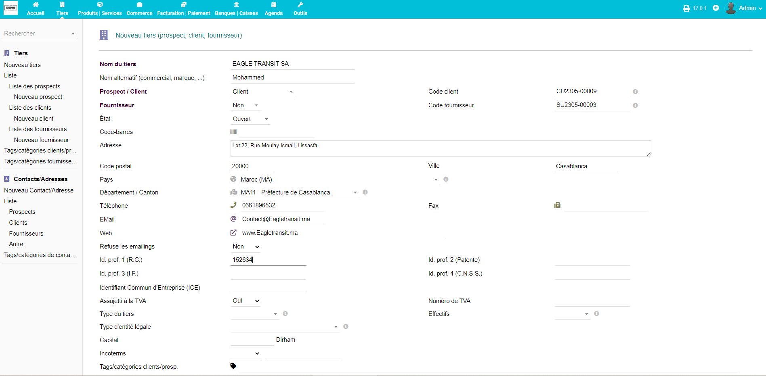The width and height of the screenshot is (766, 376).
Task: Go to the Banques | Caisses menu
Action: (236, 9)
